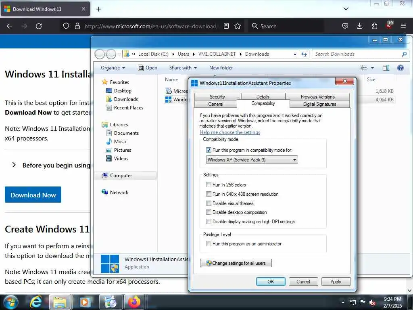Click Cancel in the Properties dialog

click(x=303, y=281)
